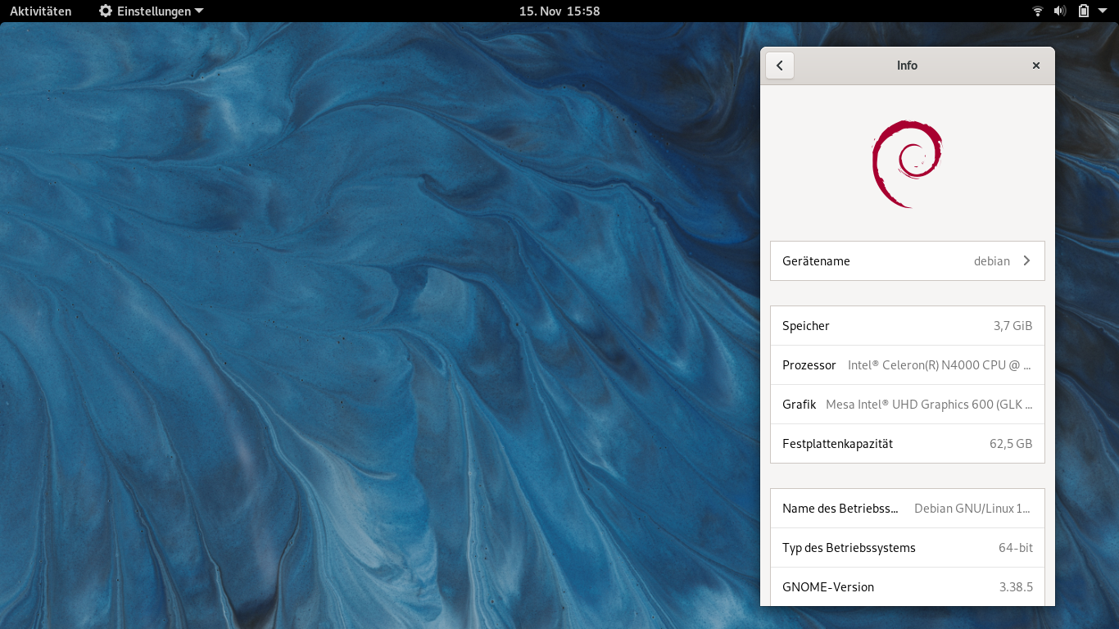Close the Info window
The image size is (1119, 629).
(x=1036, y=66)
